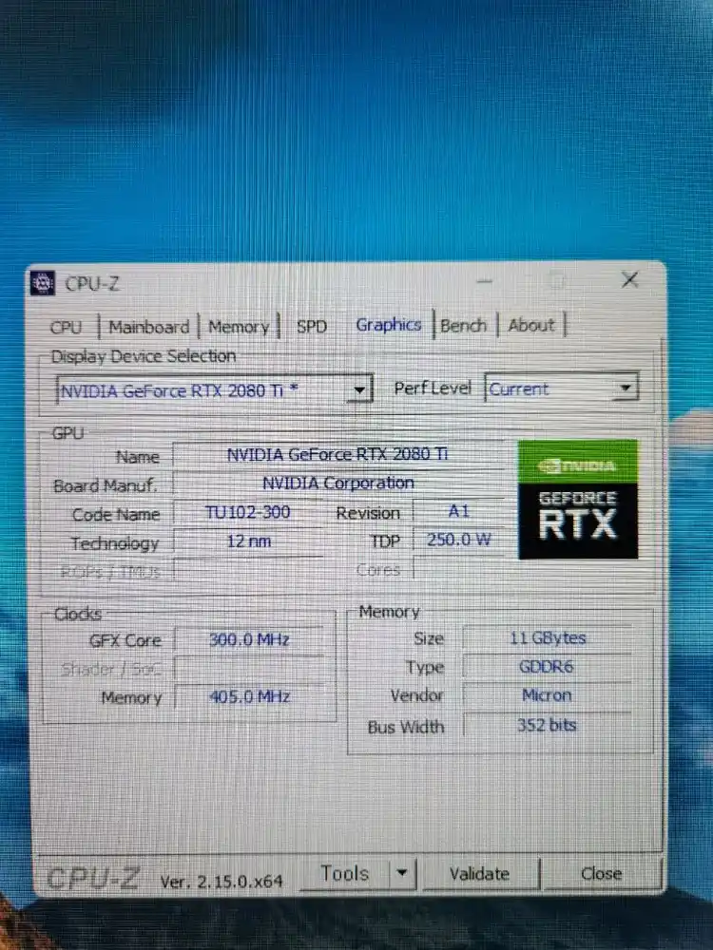
Task: Click the 250.0 W TDP value
Action: click(x=458, y=540)
